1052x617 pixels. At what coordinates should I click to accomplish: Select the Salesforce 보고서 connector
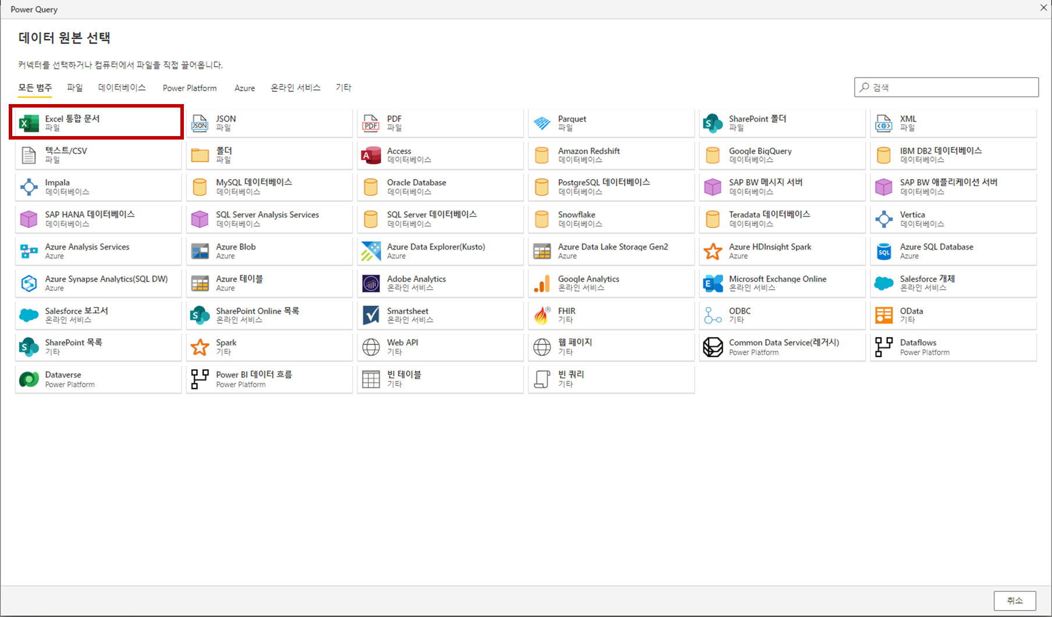click(x=98, y=315)
